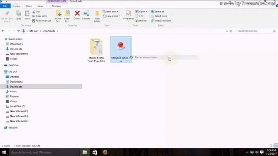
Task: Choose Run as administrator menu item
Action: [x=164, y=57]
